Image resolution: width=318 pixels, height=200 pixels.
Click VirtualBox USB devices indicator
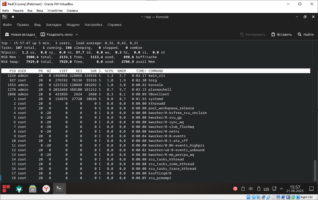coord(269,197)
